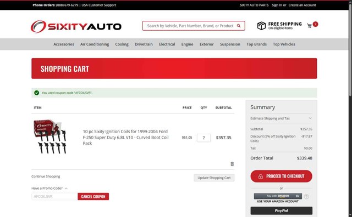Screen dimensions: 352x217
Task: Click the search magnifier icon
Action: coord(239,26)
